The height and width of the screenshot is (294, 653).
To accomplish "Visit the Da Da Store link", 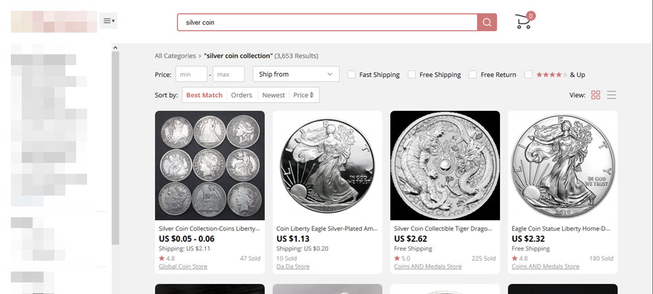I will pyautogui.click(x=293, y=266).
